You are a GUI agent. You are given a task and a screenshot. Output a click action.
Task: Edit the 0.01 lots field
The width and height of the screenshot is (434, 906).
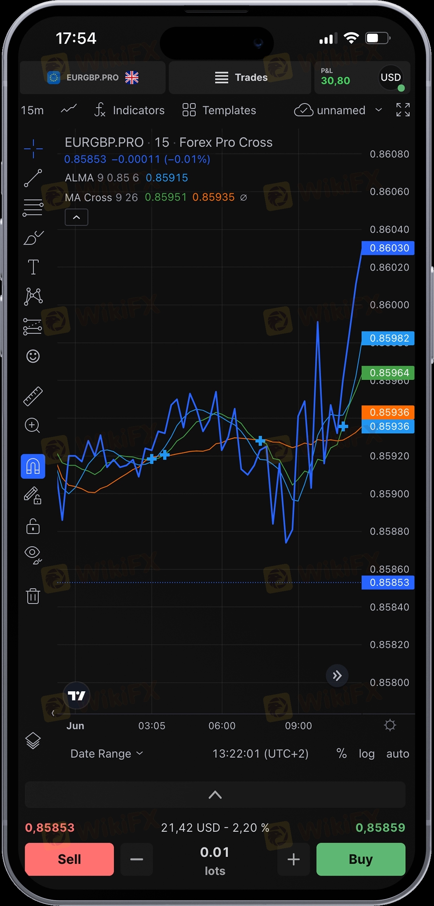click(x=215, y=861)
